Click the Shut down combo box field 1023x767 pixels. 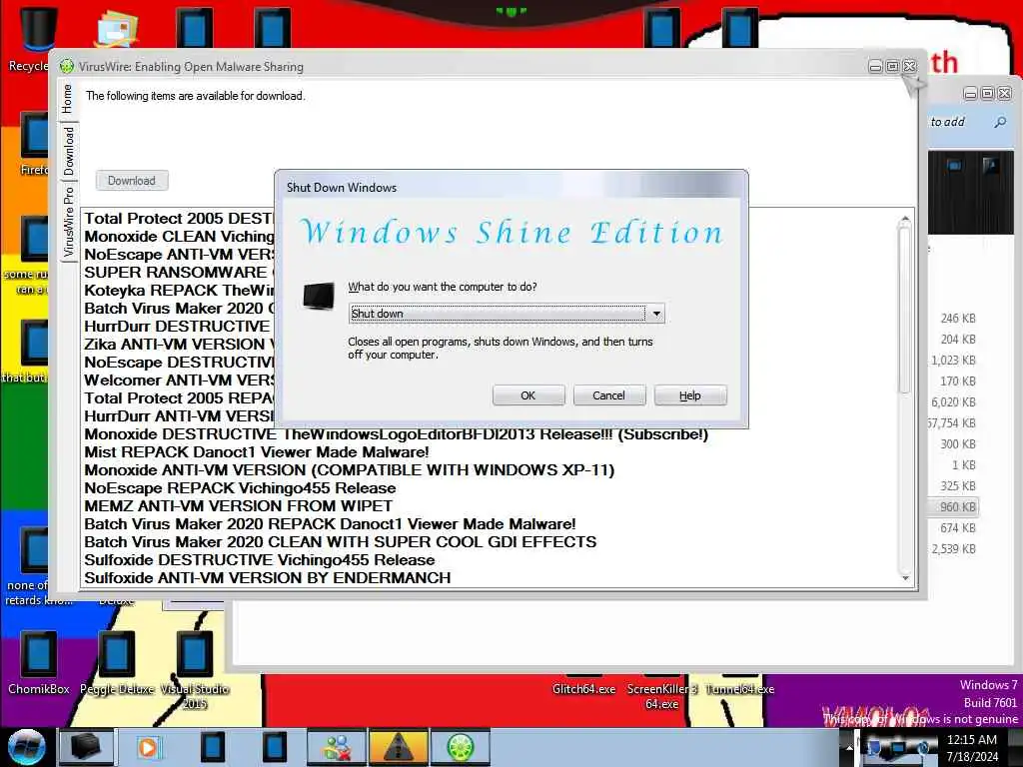(507, 314)
